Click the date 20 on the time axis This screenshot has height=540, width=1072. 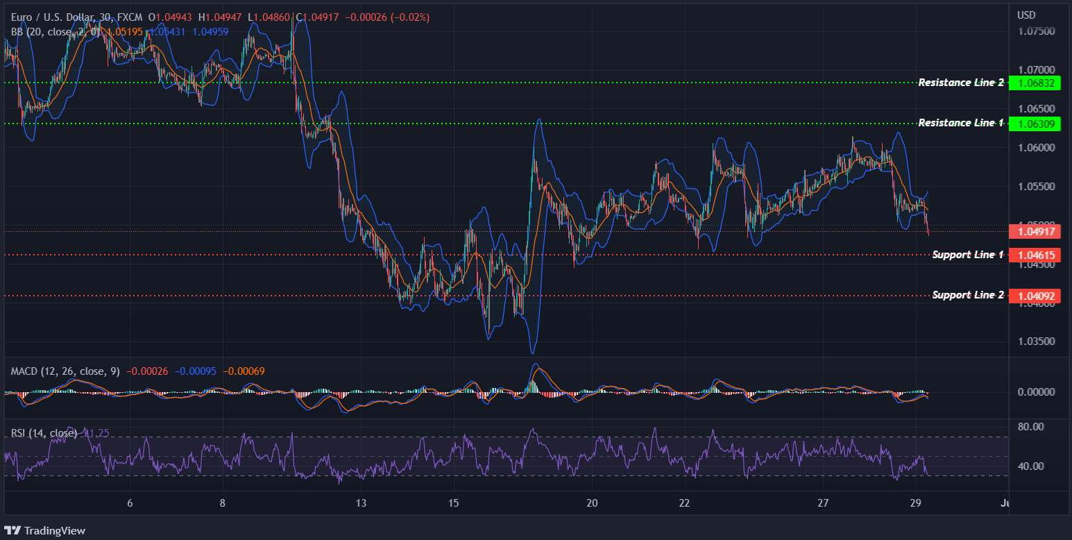592,505
